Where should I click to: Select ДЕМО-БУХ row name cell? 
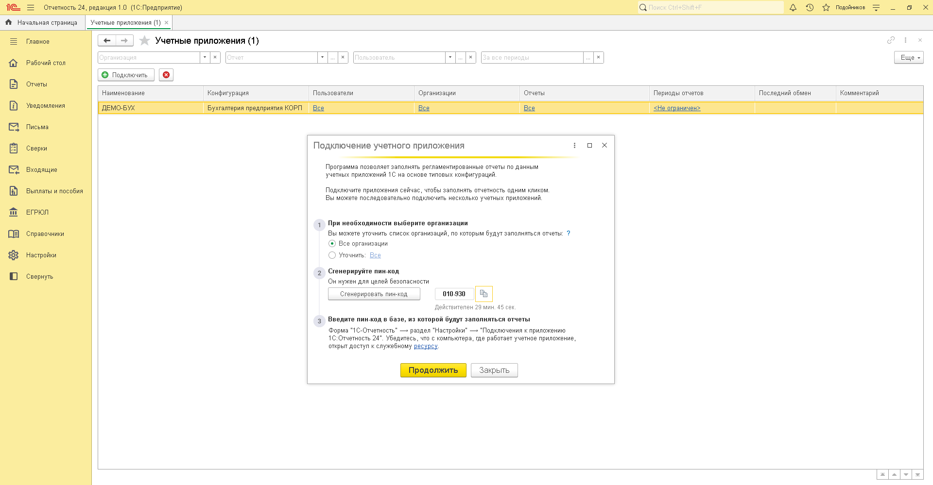(x=151, y=108)
